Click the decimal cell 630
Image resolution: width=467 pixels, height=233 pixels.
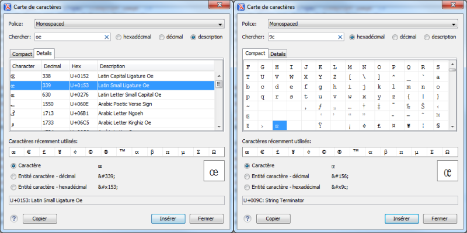55,95
